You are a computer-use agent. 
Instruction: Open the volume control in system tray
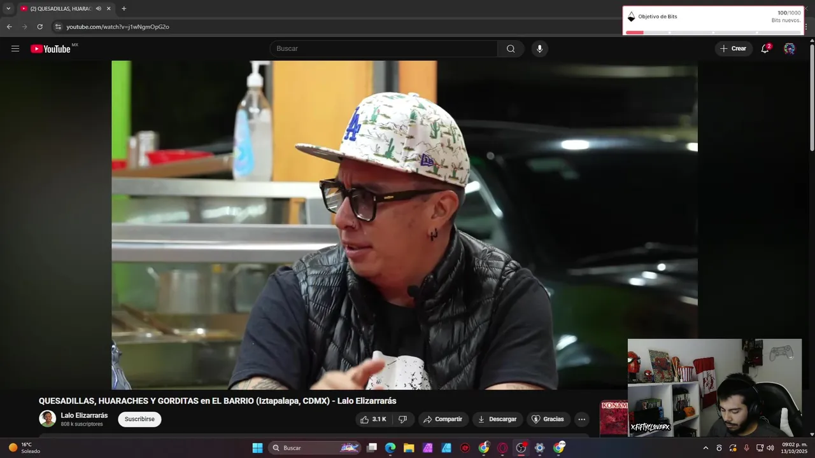click(770, 448)
